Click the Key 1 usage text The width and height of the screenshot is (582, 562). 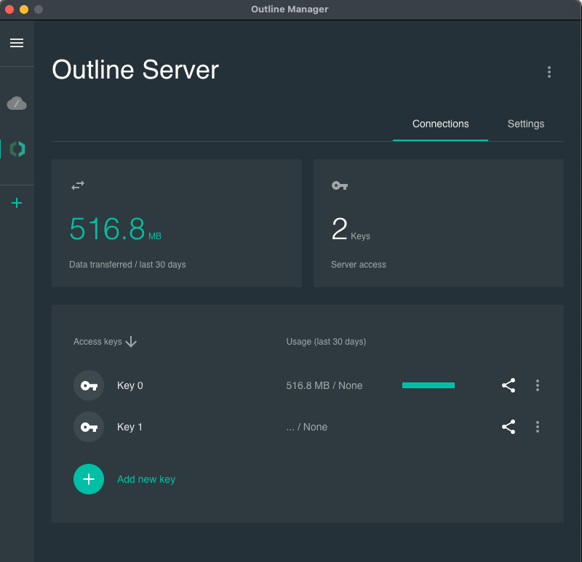pos(306,427)
